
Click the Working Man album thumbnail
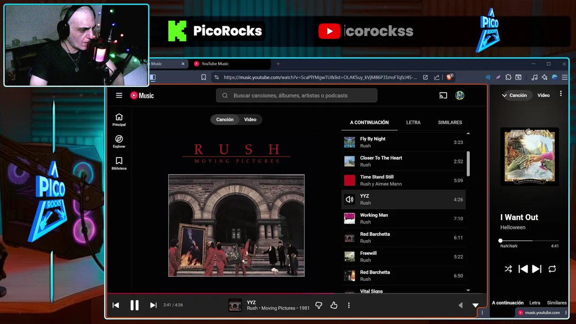click(350, 218)
